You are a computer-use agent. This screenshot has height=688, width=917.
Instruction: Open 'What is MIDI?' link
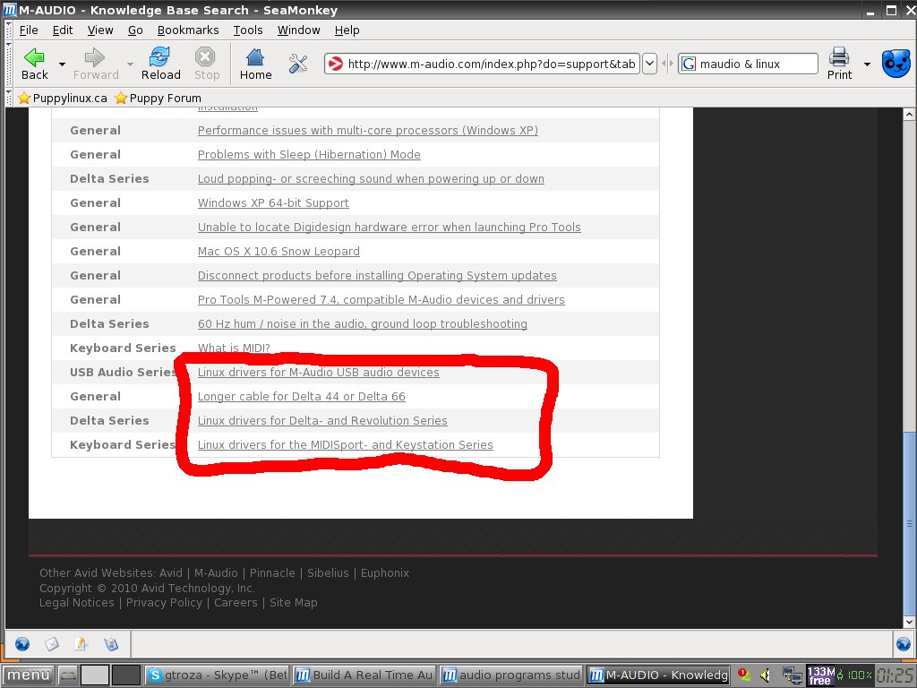coord(234,348)
